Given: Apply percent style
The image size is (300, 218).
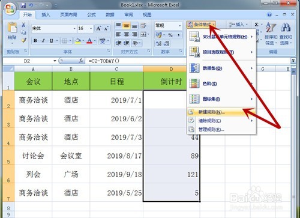Looking at the screenshot, I should [x=170, y=35].
